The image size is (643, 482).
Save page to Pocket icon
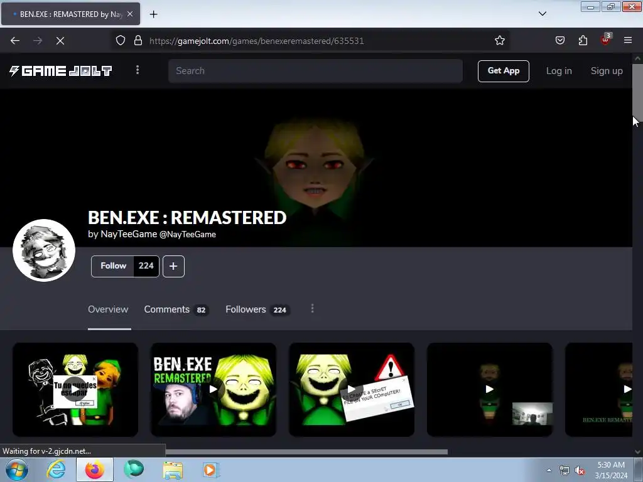click(x=559, y=41)
